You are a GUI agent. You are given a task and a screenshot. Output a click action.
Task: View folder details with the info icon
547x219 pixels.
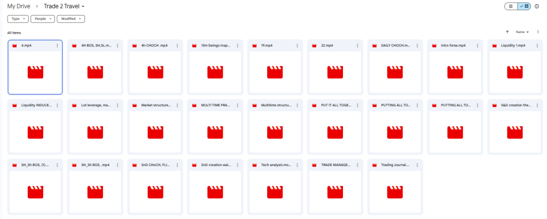(x=537, y=6)
